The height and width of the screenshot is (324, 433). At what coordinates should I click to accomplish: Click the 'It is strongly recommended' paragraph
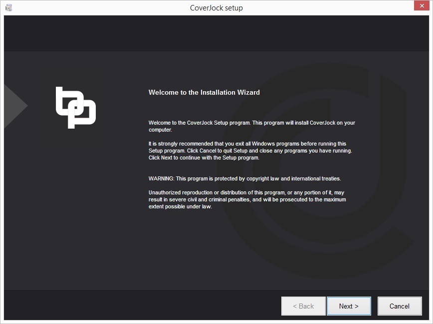pyautogui.click(x=250, y=151)
